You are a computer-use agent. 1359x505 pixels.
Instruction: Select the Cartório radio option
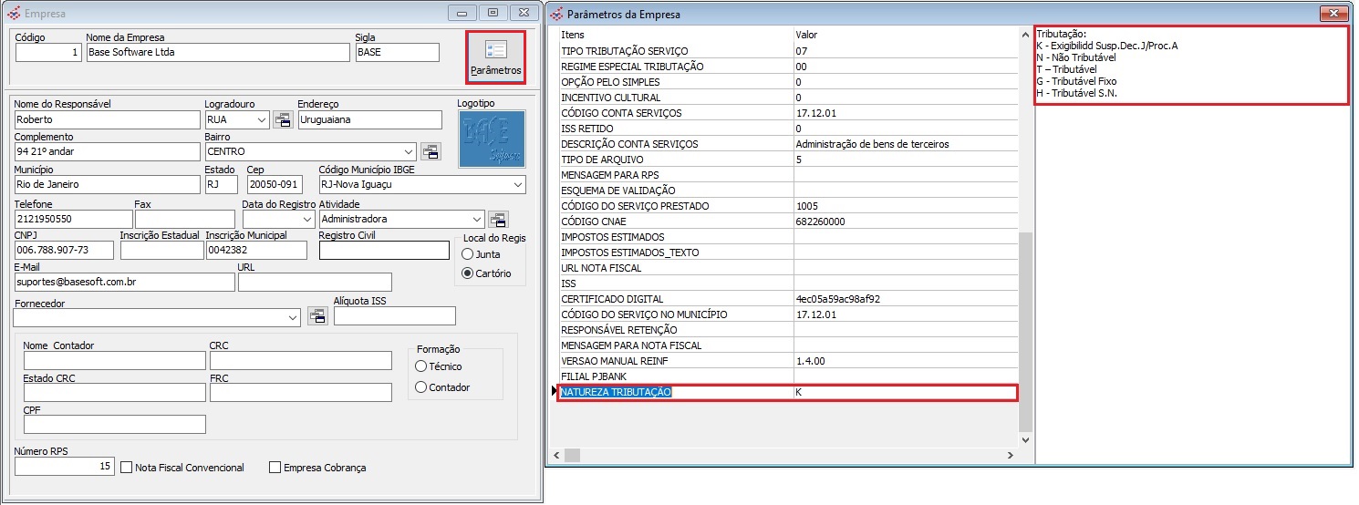point(468,273)
